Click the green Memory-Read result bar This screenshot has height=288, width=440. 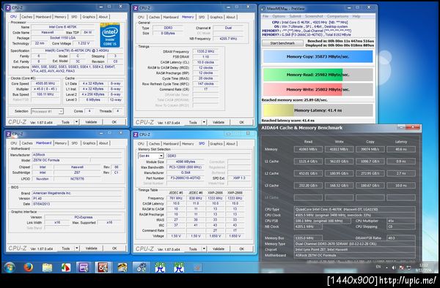pyautogui.click(x=318, y=75)
